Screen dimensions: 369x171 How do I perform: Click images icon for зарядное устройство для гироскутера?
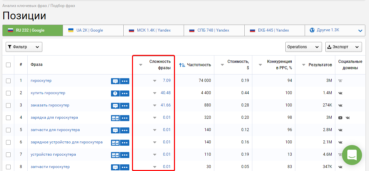tap(115, 143)
